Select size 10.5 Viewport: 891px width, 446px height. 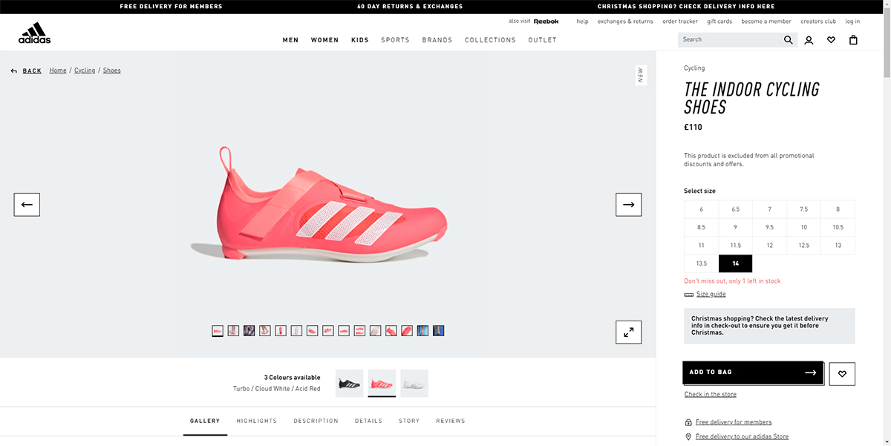[838, 227]
